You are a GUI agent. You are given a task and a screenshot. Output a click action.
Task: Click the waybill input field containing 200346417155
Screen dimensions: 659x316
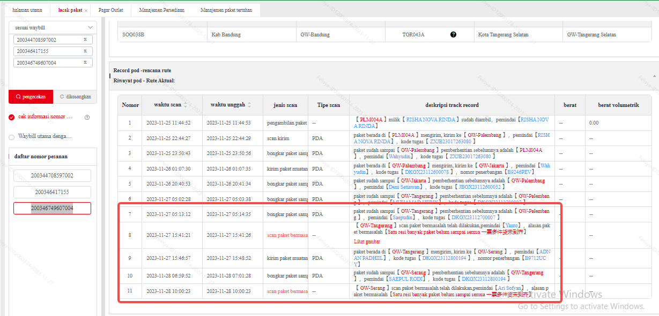pos(53,51)
